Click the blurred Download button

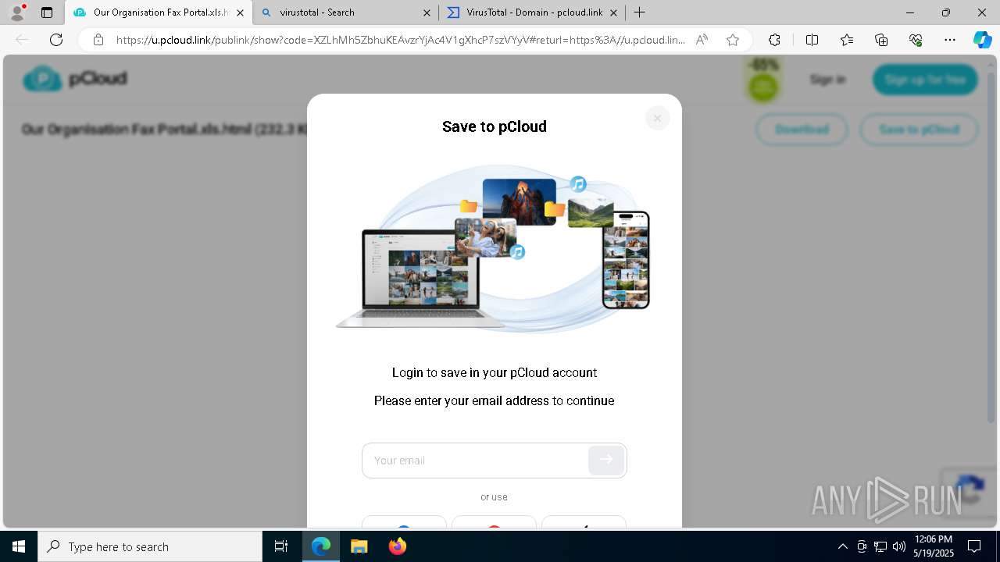802,130
